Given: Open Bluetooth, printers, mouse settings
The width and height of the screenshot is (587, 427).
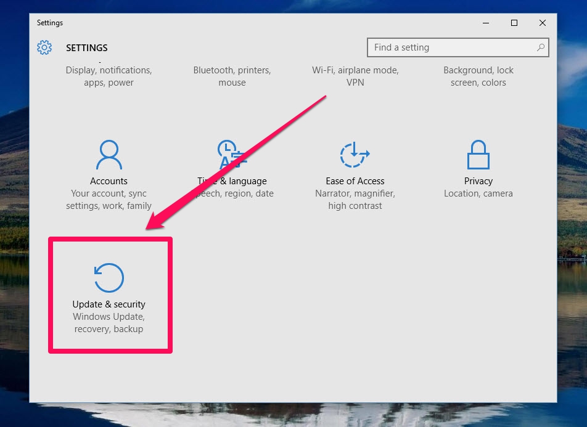Looking at the screenshot, I should pos(232,76).
